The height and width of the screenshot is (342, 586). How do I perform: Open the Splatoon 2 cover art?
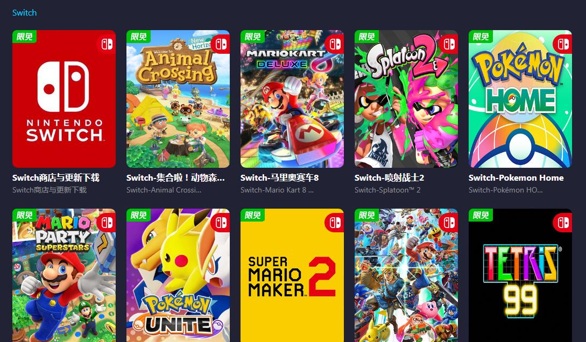click(x=406, y=99)
